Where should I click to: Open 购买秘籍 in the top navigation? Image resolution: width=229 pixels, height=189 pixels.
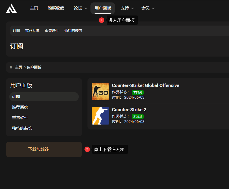click(x=56, y=8)
